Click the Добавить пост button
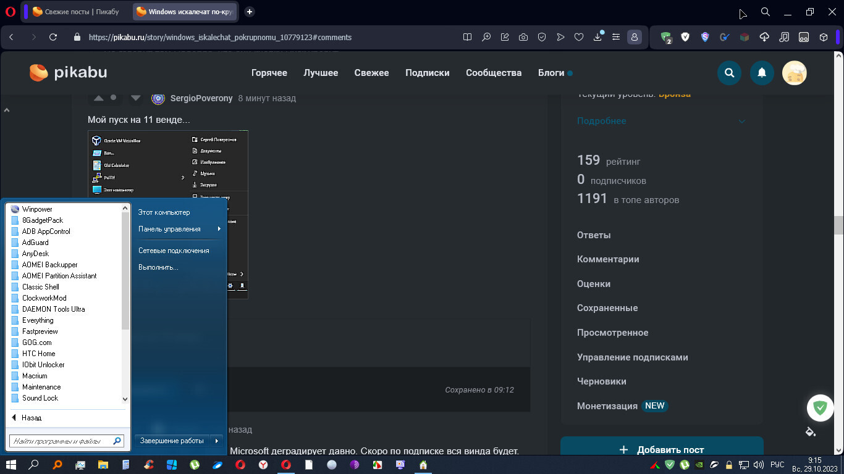The height and width of the screenshot is (474, 844). pyautogui.click(x=662, y=450)
